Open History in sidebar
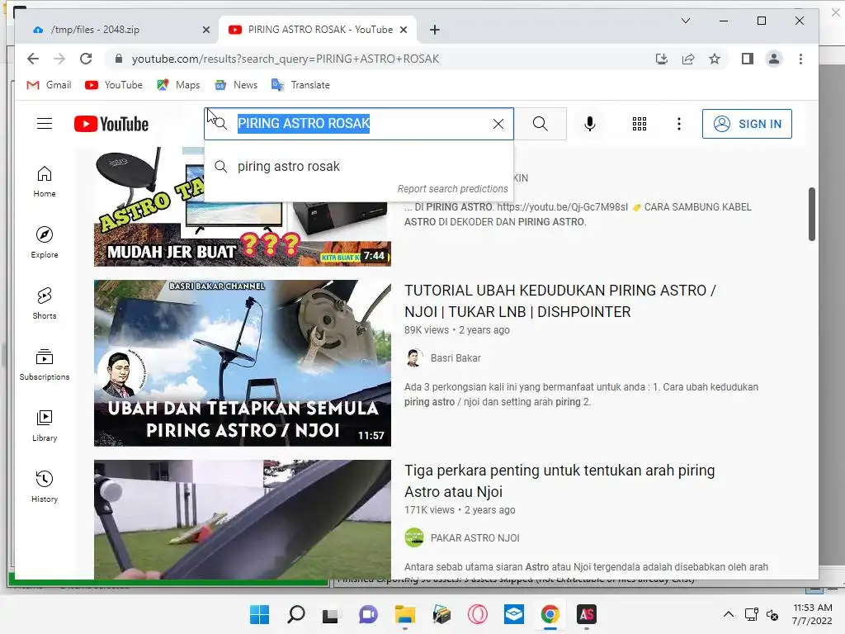Viewport: 845px width, 634px height. click(x=45, y=487)
